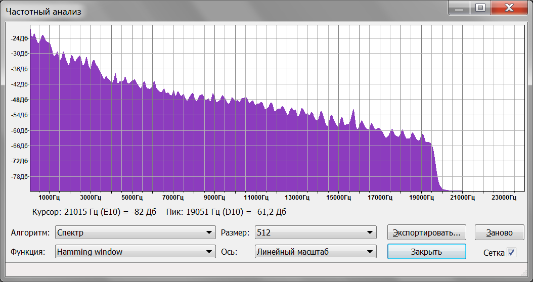Screen dimensions: 533x282
Task: Click the 5000Гц frequency axis label
Action: pos(131,197)
